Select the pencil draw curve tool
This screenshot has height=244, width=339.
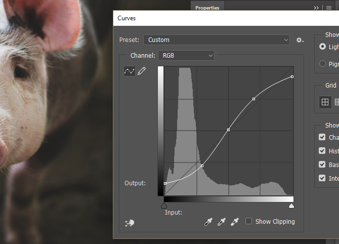(142, 71)
